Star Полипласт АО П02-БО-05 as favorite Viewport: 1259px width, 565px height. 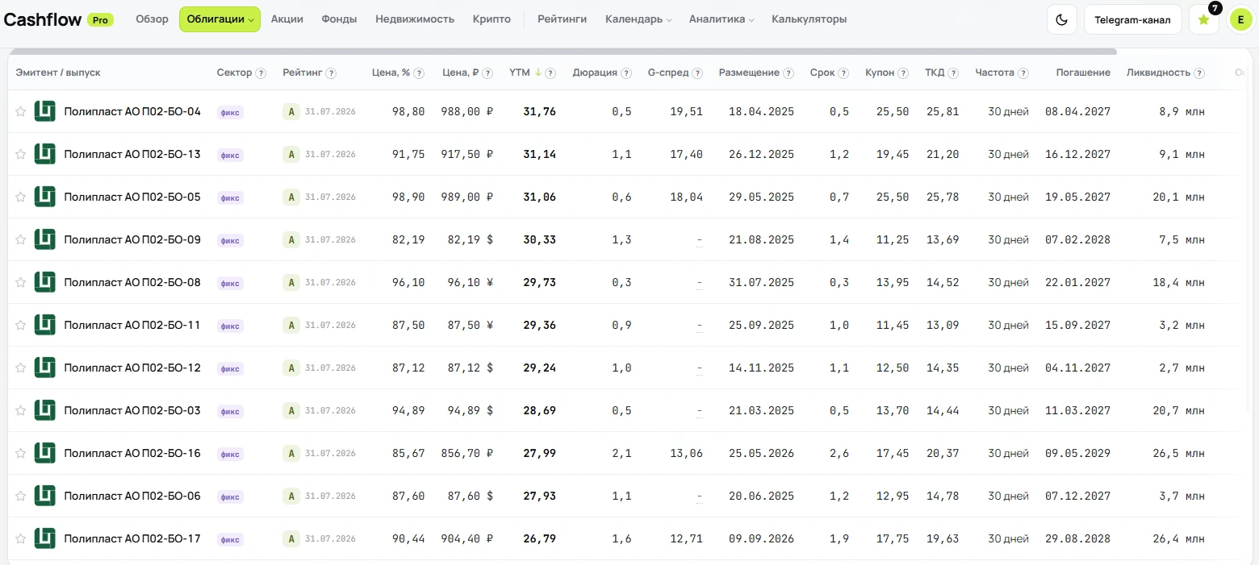click(21, 197)
